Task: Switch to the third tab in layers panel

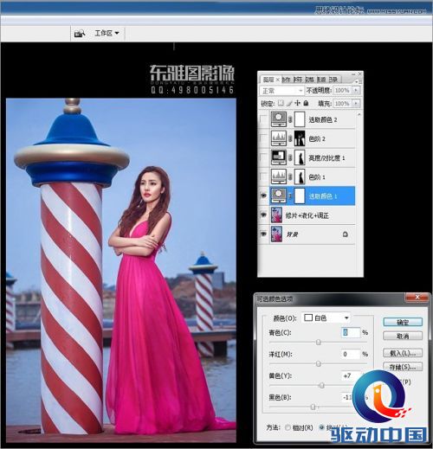Action: click(x=298, y=80)
